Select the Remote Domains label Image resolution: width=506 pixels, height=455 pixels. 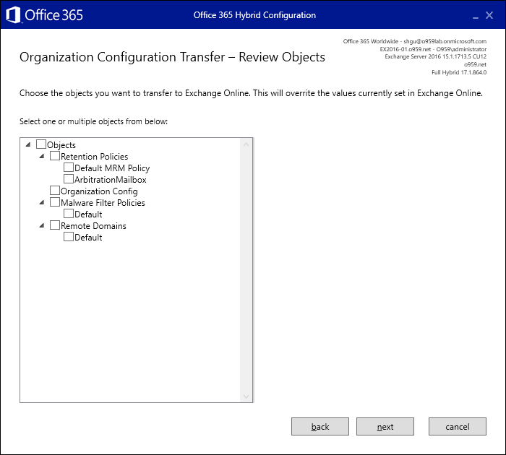tap(93, 226)
